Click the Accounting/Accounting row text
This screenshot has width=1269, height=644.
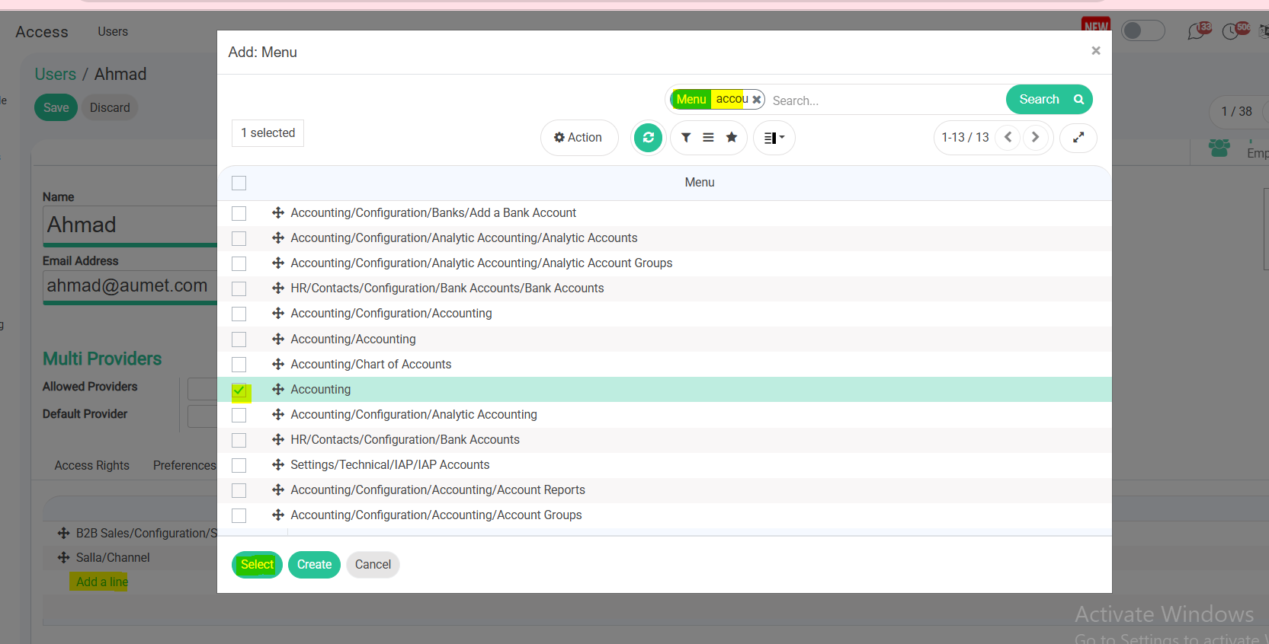coord(353,340)
